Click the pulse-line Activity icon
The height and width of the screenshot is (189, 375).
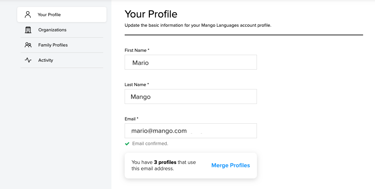coord(28,60)
